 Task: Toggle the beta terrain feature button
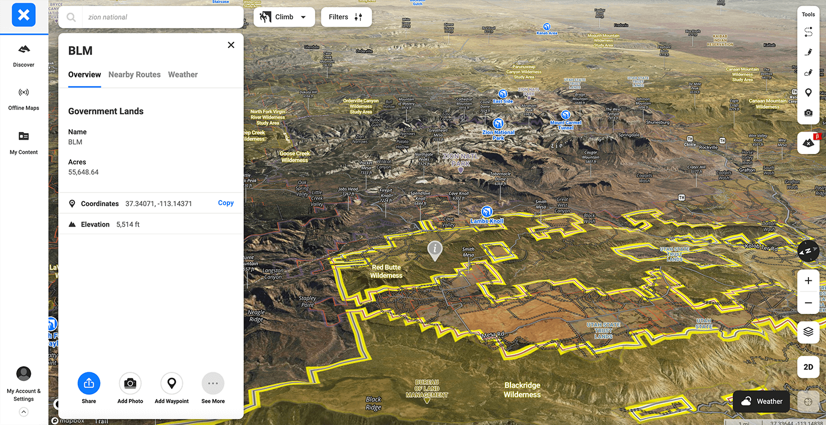808,143
